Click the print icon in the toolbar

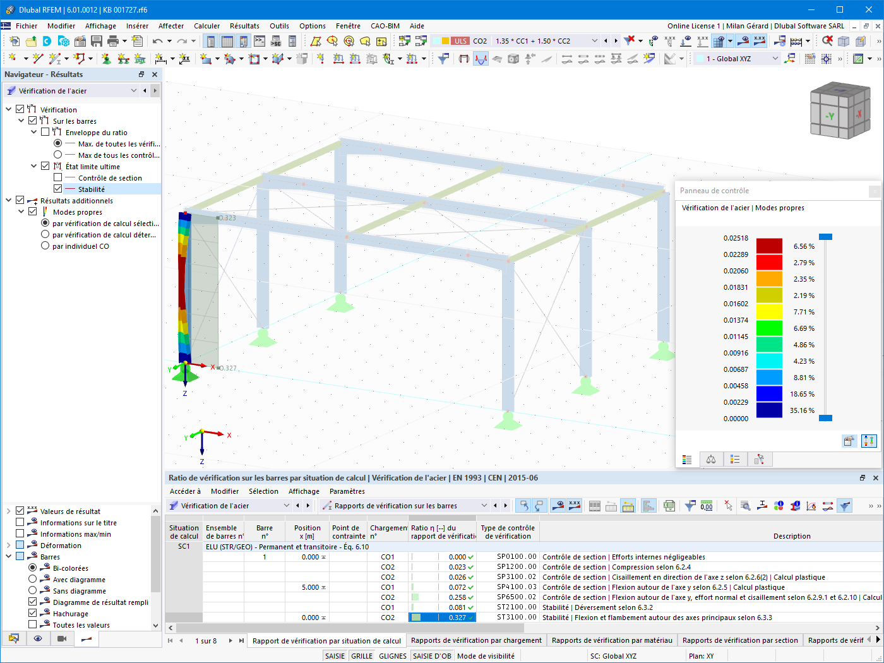pos(113,41)
